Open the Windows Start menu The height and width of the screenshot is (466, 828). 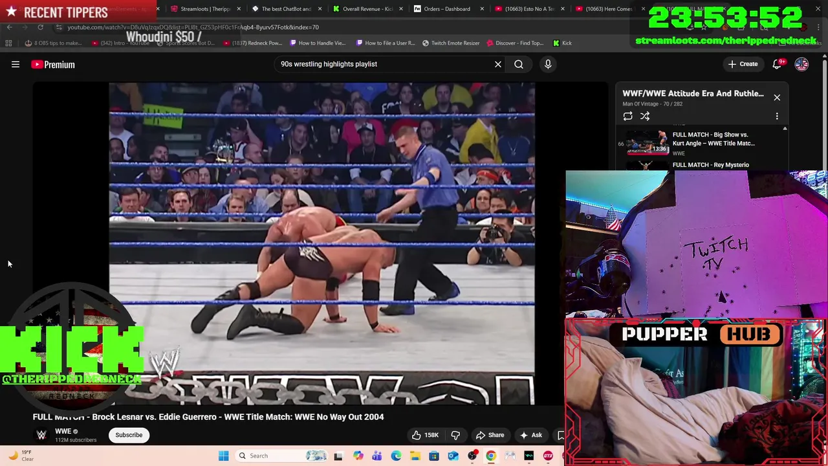click(x=223, y=456)
